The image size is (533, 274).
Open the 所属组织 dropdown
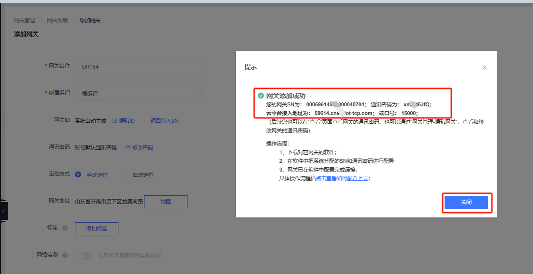(140, 94)
